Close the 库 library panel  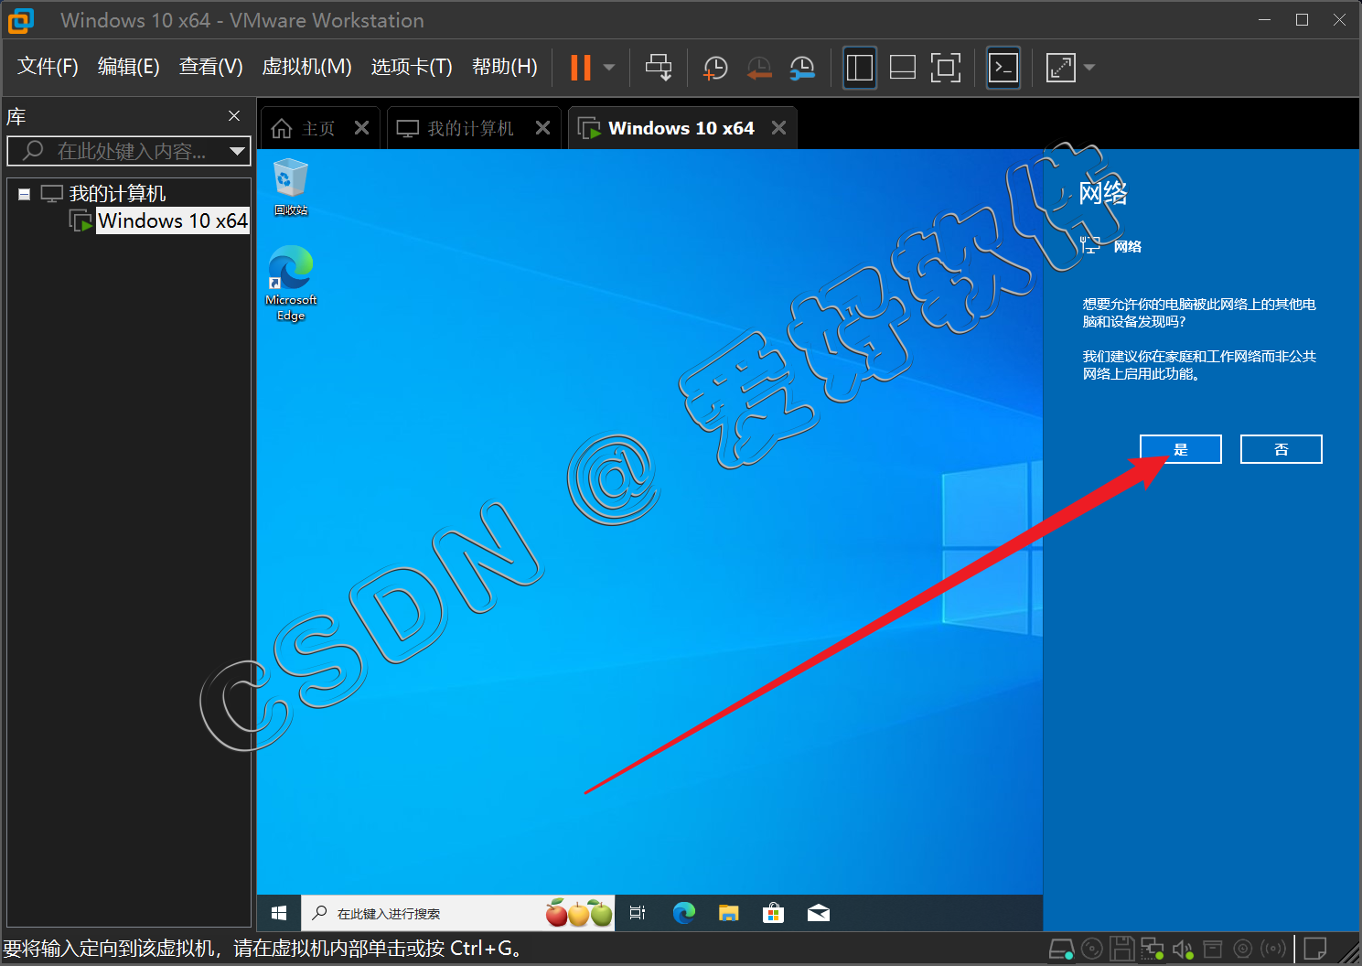pos(234,116)
